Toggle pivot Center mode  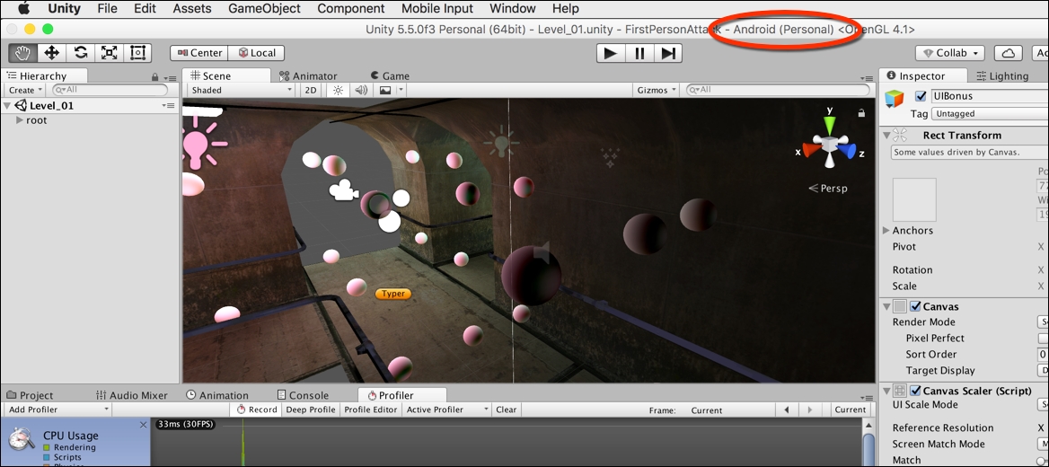[200, 53]
